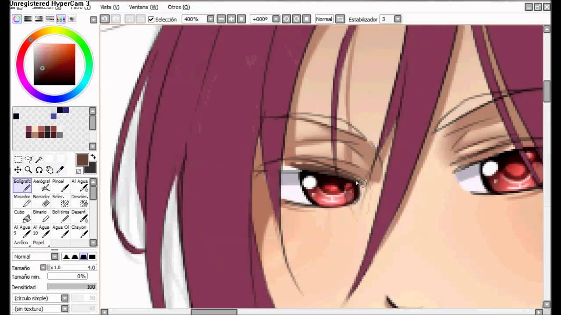The height and width of the screenshot is (315, 561).
Task: Flip the canvas view horizontally
Action: tap(340, 19)
